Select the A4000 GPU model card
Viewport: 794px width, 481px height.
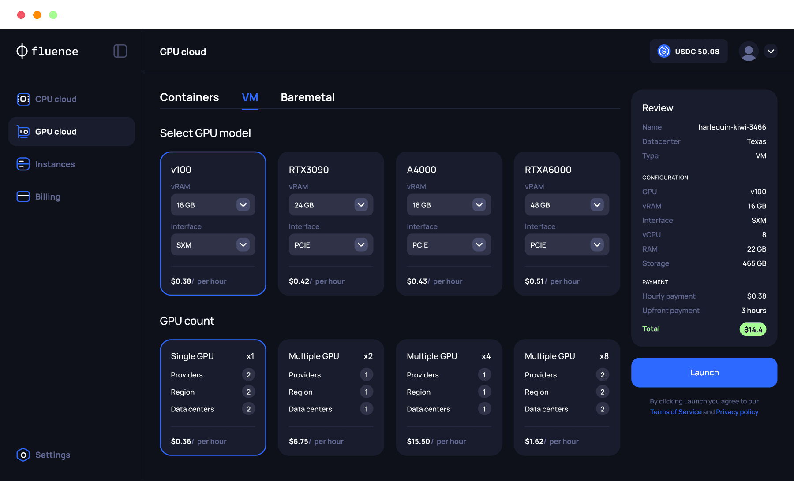tap(449, 223)
